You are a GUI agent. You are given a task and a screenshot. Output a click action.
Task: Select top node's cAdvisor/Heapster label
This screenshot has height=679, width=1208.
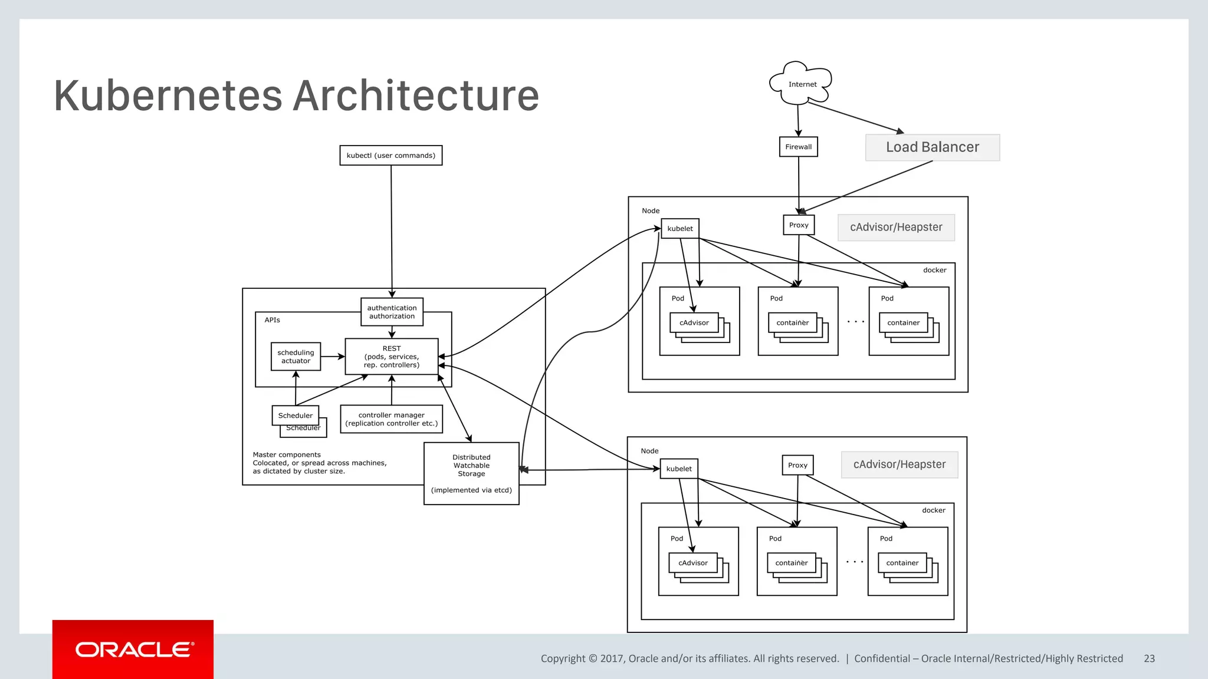[x=895, y=228]
